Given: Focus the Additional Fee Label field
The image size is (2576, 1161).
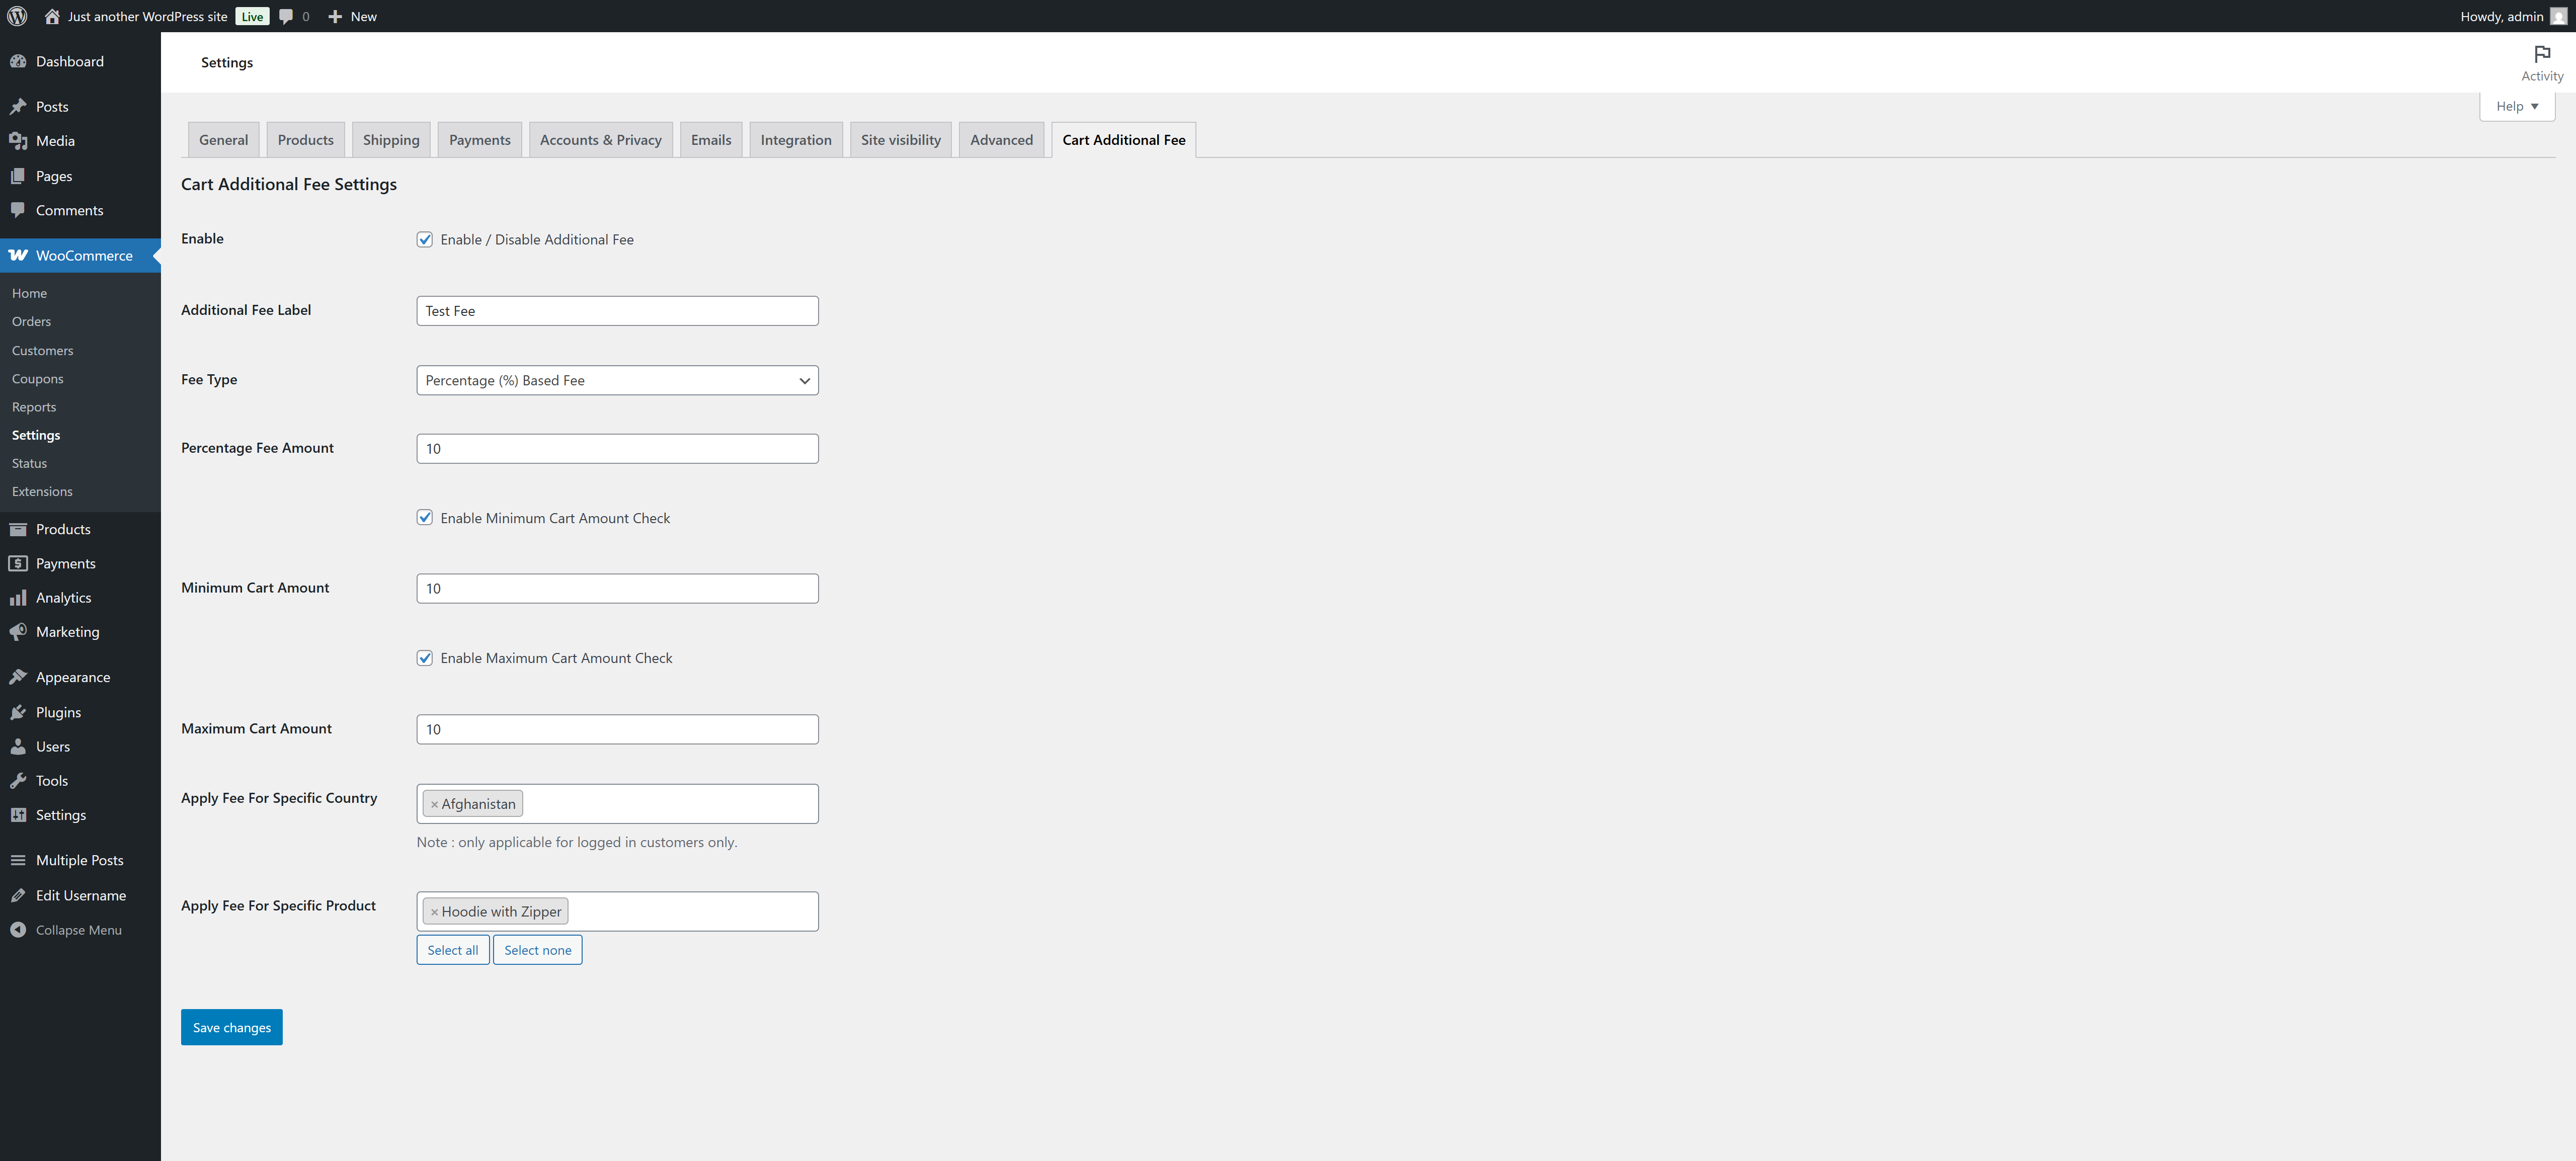Looking at the screenshot, I should coord(617,311).
